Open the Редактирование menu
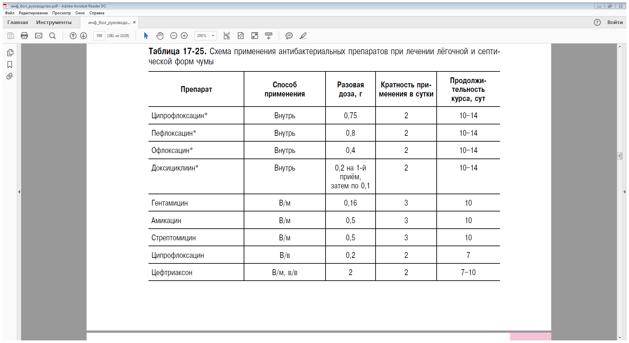The height and width of the screenshot is (343, 629). pos(33,13)
